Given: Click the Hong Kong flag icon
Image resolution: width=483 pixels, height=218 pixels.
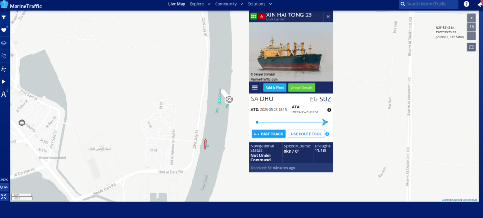Looking at the screenshot, I should (x=262, y=16).
